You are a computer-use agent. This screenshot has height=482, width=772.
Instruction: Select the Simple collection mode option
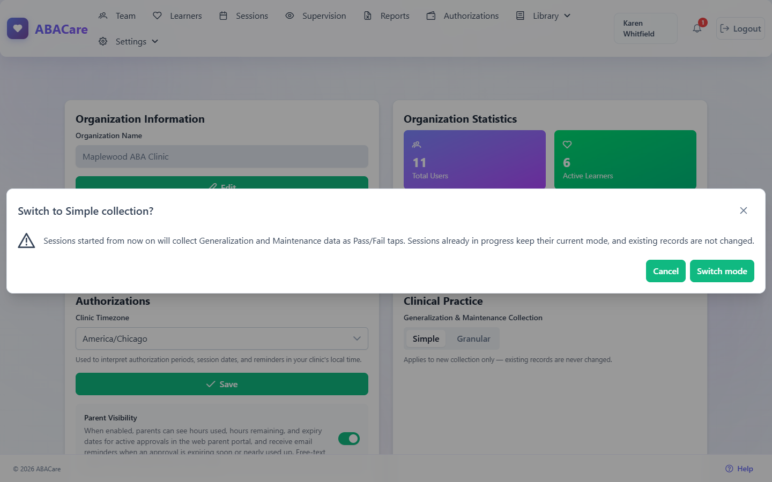click(426, 338)
